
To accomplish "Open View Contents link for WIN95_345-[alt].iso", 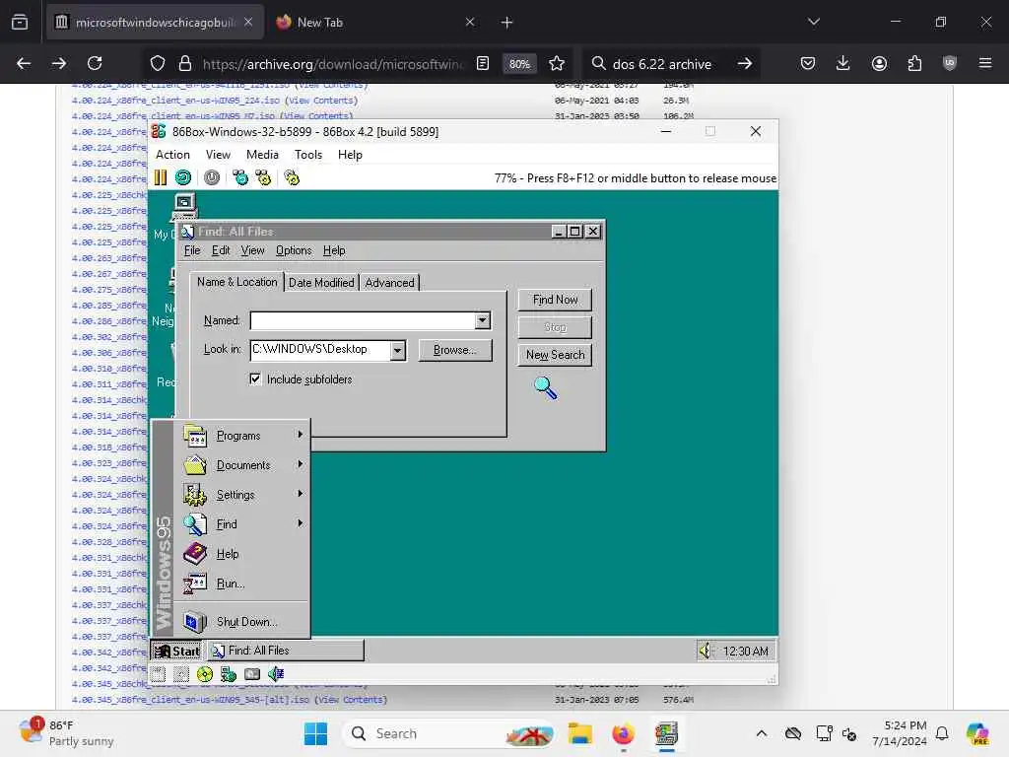I will [351, 700].
